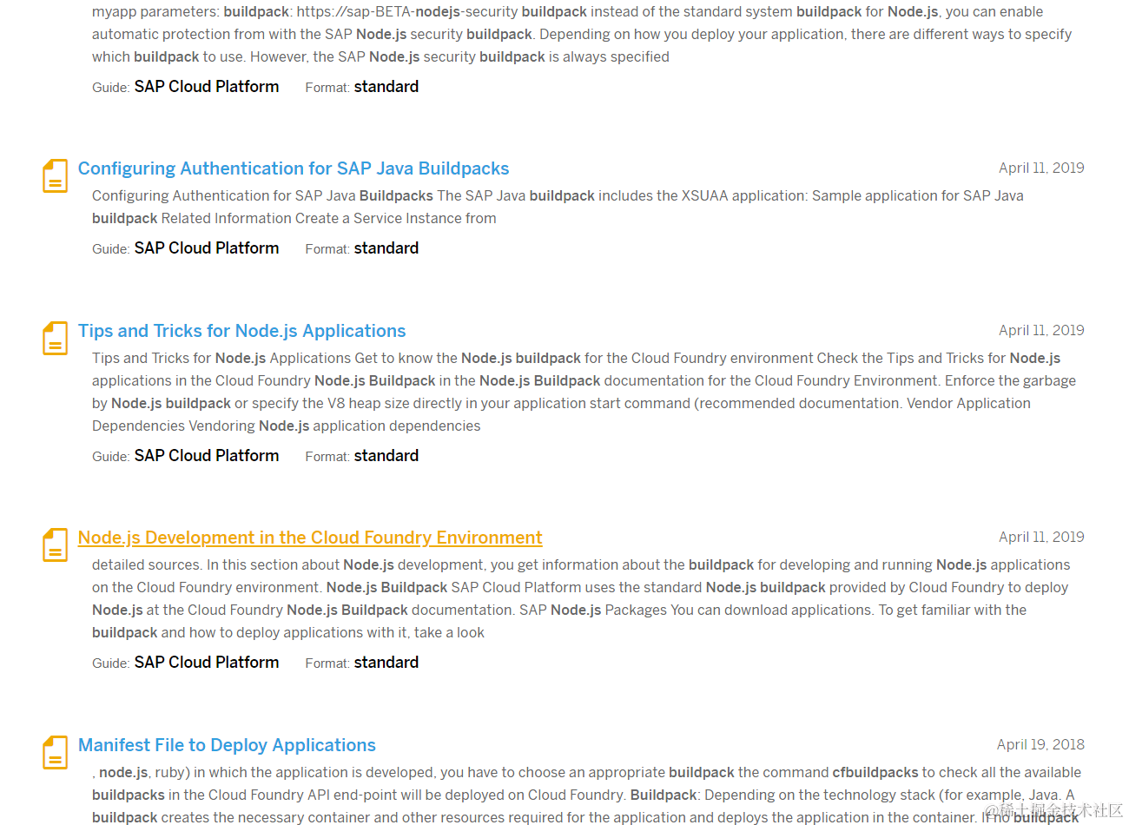Click 'April 11, 2019' date of Configuring Authentication

1041,168
